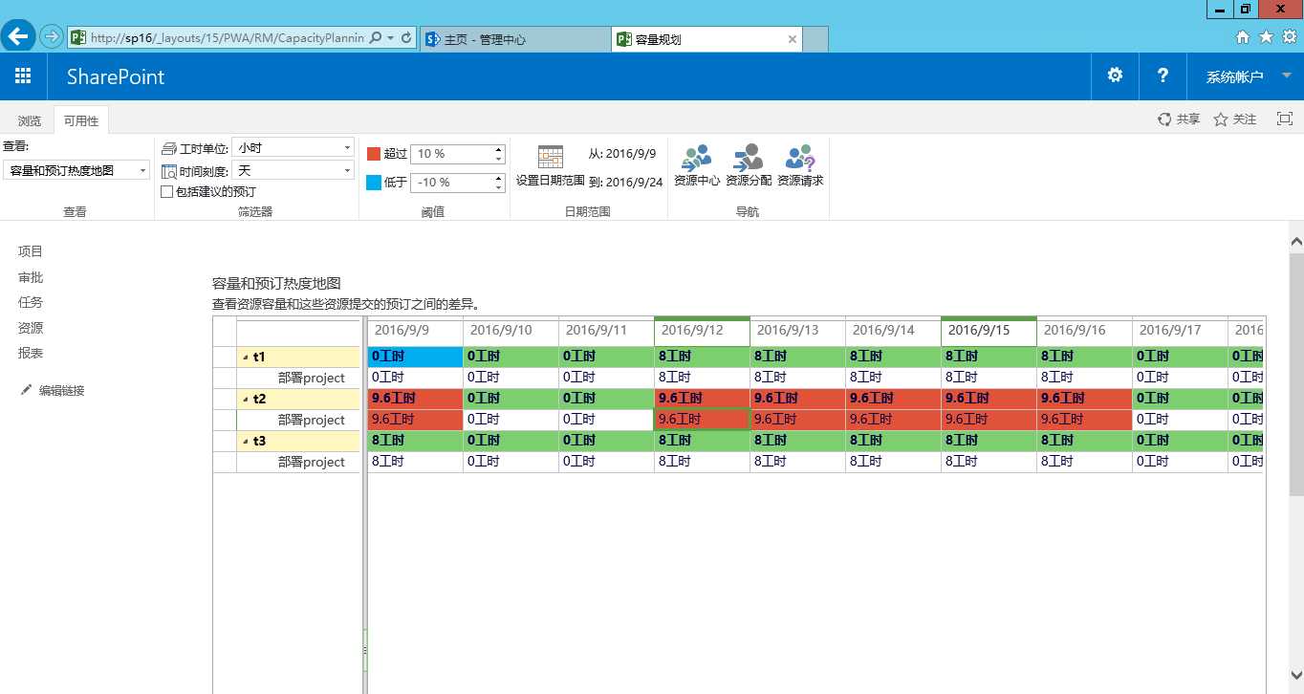The height and width of the screenshot is (694, 1304).
Task: Open the 审批 navigation link
Action: [31, 277]
